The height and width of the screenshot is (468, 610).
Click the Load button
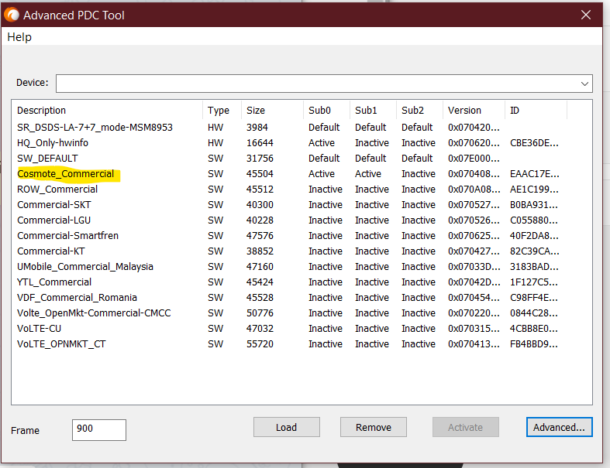point(286,427)
